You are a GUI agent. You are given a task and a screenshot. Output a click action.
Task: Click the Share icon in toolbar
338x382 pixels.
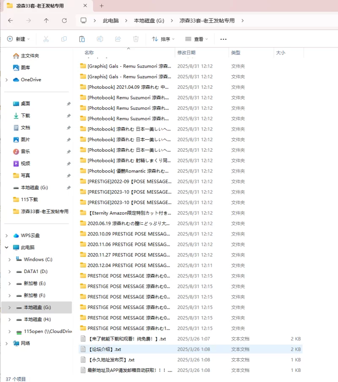tap(118, 39)
